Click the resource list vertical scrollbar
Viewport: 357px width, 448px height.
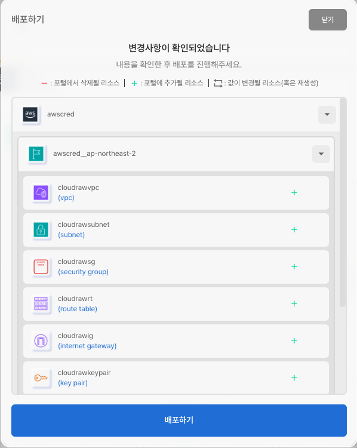coord(343,203)
